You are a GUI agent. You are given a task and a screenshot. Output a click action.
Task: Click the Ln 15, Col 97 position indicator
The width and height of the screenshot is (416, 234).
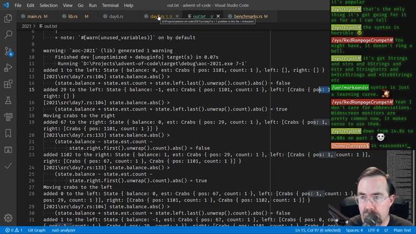pos(318,230)
